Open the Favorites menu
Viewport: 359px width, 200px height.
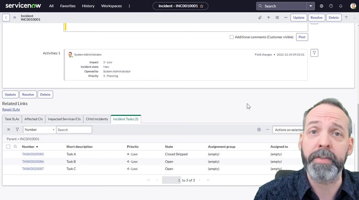coord(68,6)
